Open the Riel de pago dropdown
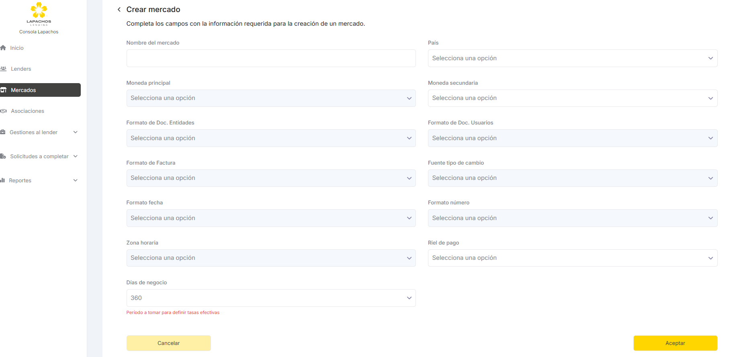This screenshot has width=739, height=357. [x=572, y=258]
